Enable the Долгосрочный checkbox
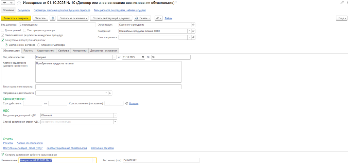 [3, 30]
